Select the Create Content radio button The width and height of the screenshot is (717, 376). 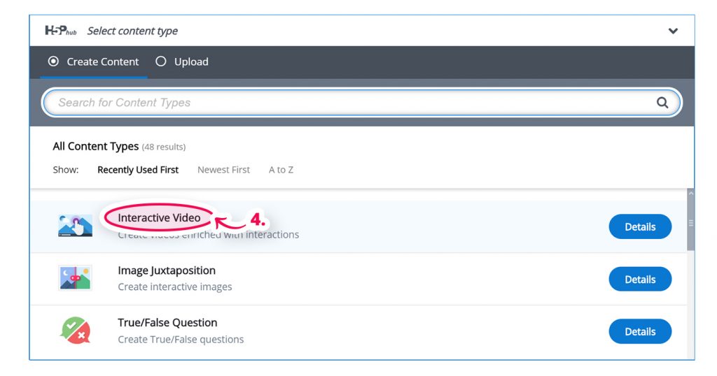point(53,62)
